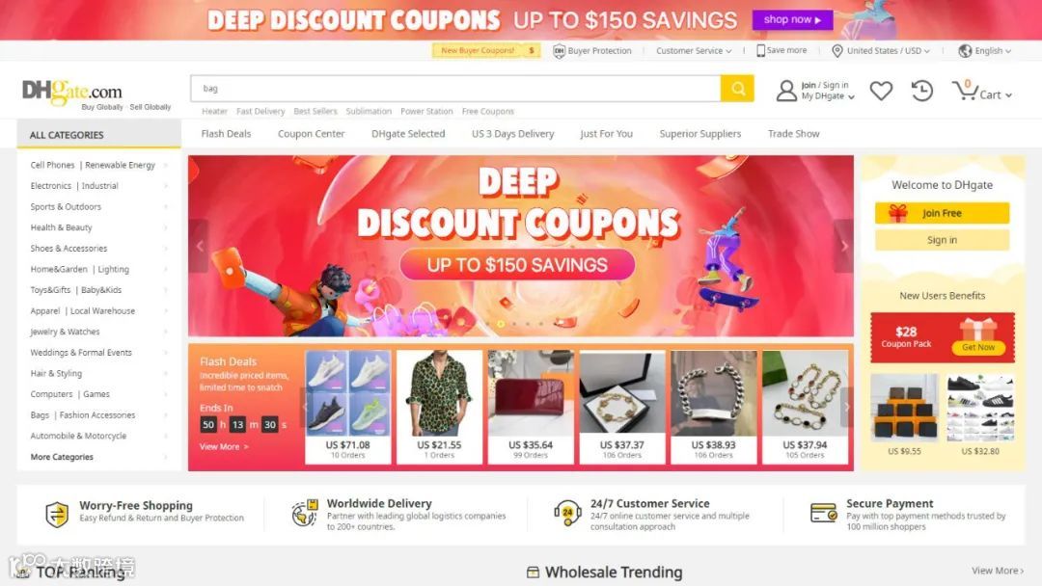The image size is (1042, 586).
Task: Open the Flash Deals tab
Action: pos(226,133)
